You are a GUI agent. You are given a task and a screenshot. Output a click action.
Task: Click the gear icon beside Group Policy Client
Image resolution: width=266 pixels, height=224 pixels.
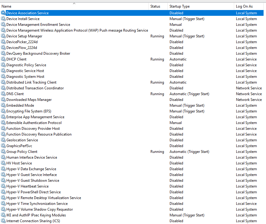(3, 152)
